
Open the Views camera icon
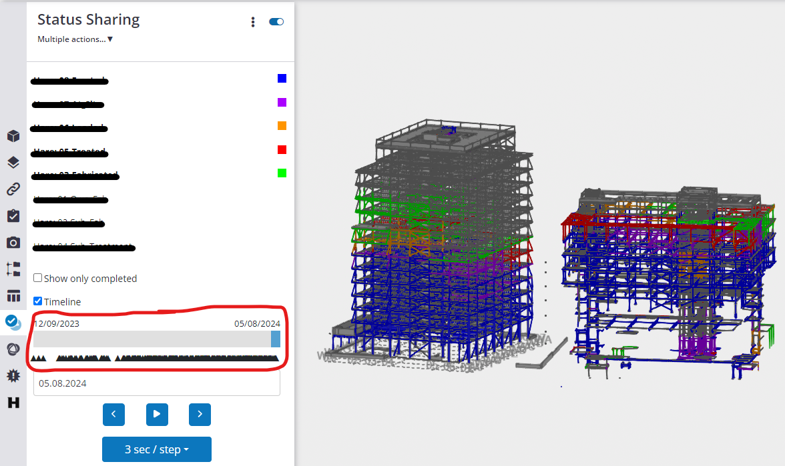point(13,243)
